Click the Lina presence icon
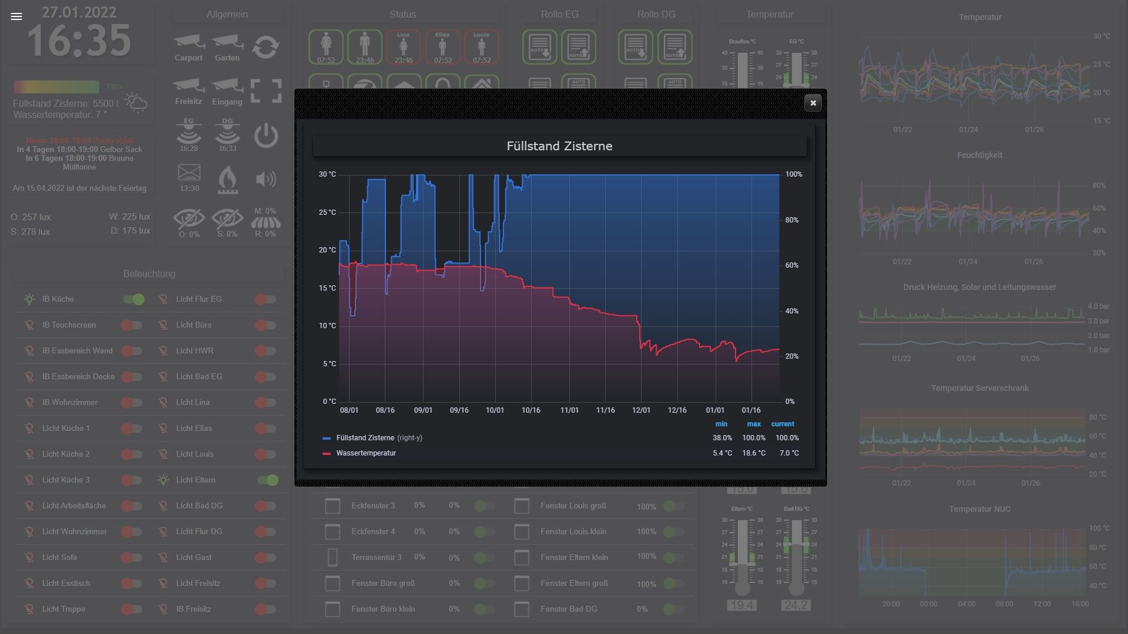This screenshot has height=634, width=1128. pos(404,47)
